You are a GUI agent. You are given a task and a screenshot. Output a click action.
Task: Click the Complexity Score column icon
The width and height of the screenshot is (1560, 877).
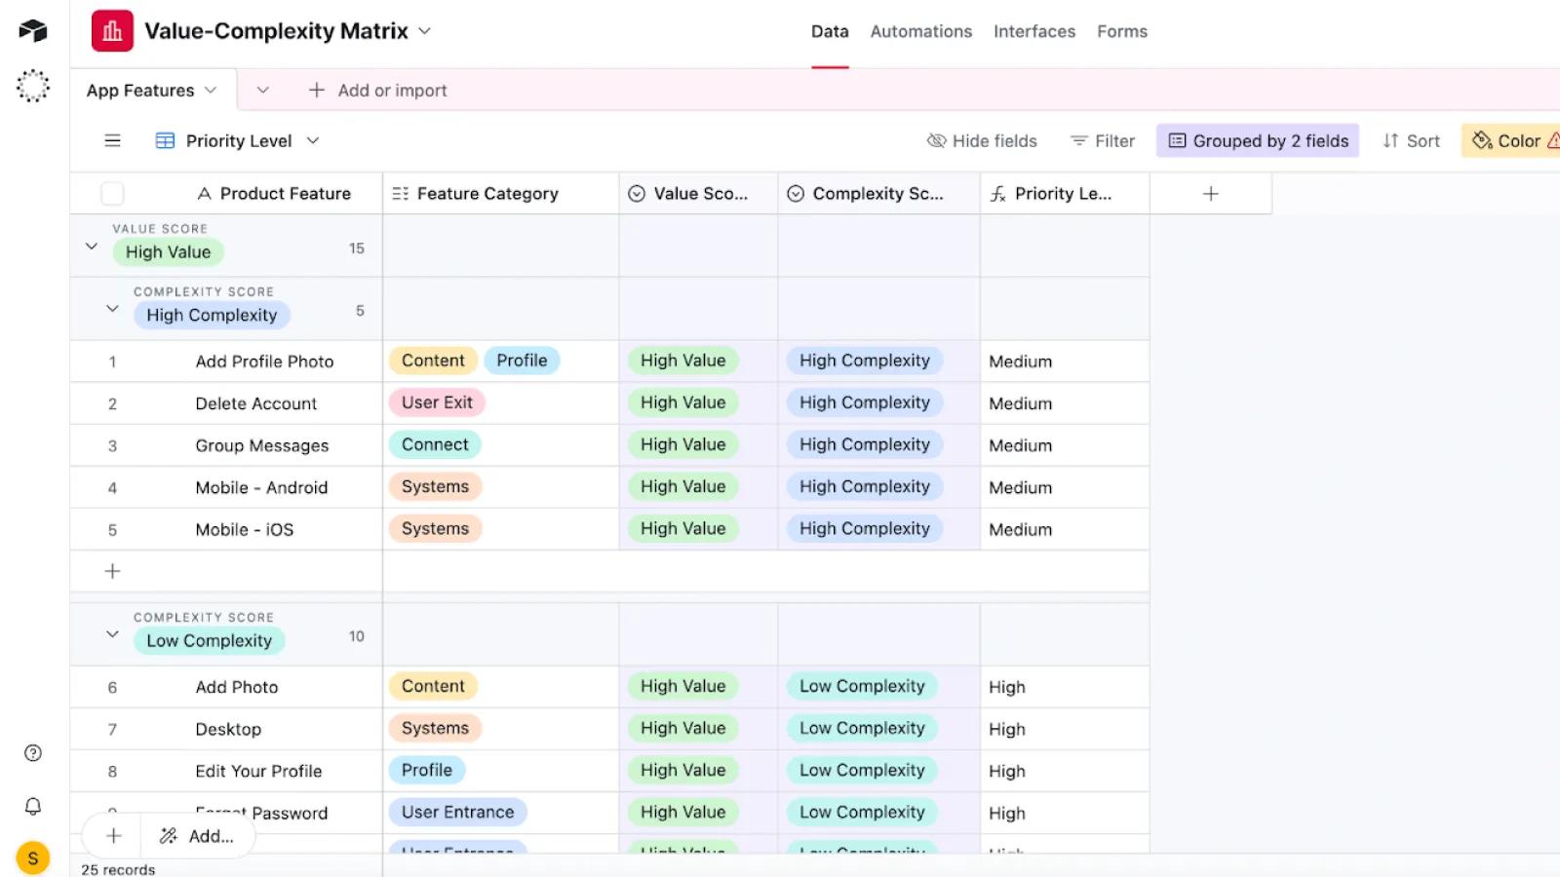coord(796,193)
